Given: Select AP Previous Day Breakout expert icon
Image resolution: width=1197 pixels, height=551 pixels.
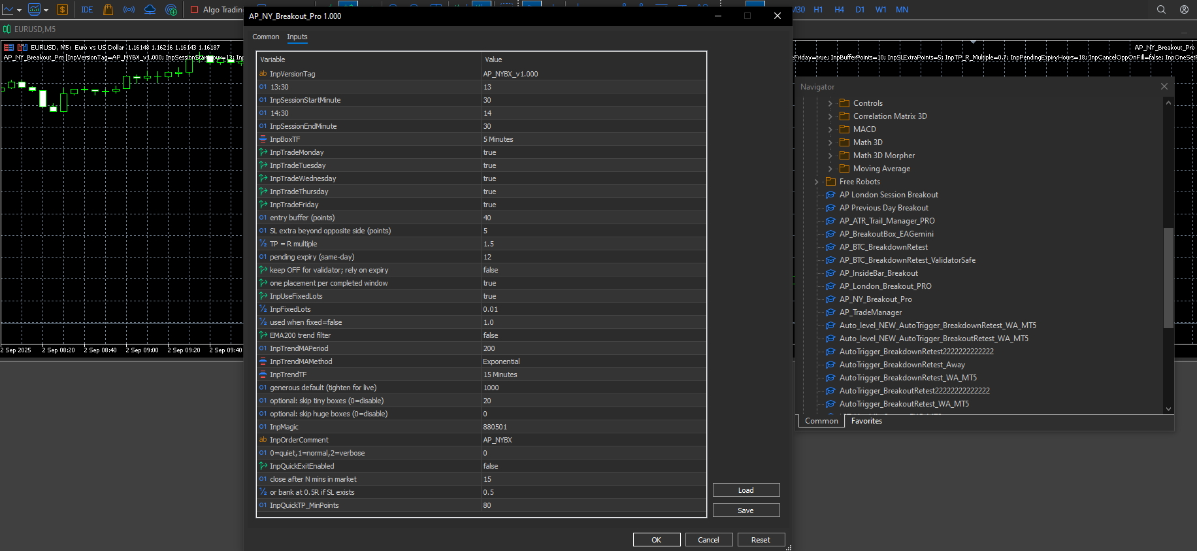Looking at the screenshot, I should click(x=830, y=208).
